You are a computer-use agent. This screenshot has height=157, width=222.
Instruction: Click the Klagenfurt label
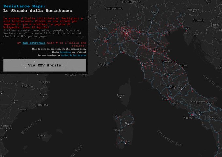point(193,10)
